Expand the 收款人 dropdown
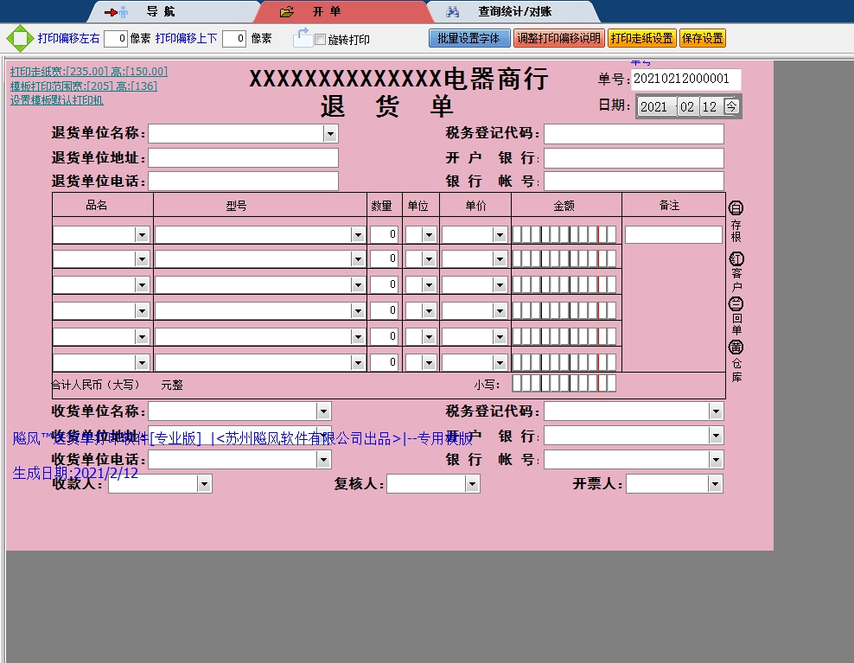This screenshot has width=854, height=663. click(x=205, y=483)
